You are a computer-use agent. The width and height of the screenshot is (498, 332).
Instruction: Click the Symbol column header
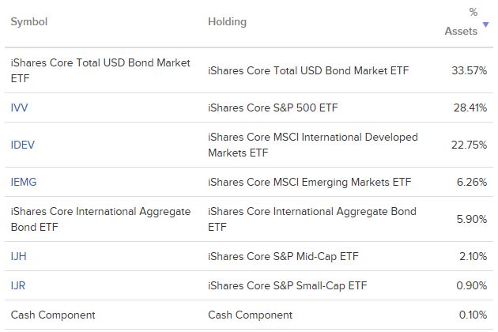[x=29, y=22]
